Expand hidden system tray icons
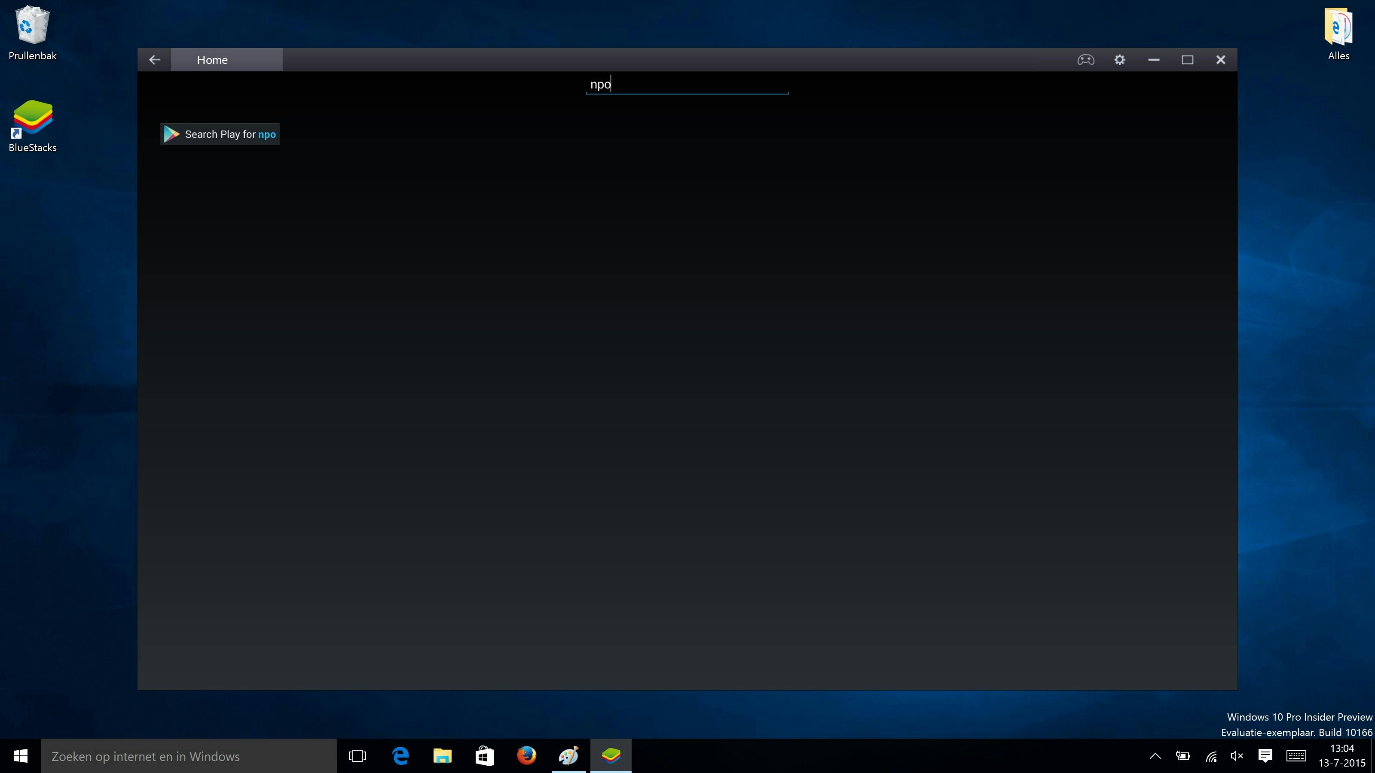The width and height of the screenshot is (1375, 773). click(1155, 756)
